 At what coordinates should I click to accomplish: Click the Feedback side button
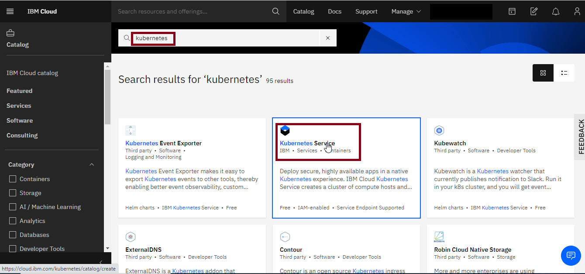[x=581, y=137]
